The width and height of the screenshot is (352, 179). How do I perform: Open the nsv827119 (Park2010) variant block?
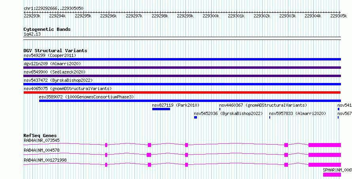161,109
